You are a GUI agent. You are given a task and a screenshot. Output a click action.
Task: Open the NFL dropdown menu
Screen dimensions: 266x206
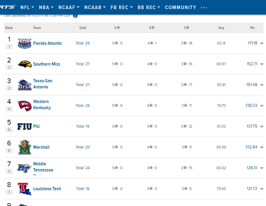[27, 7]
